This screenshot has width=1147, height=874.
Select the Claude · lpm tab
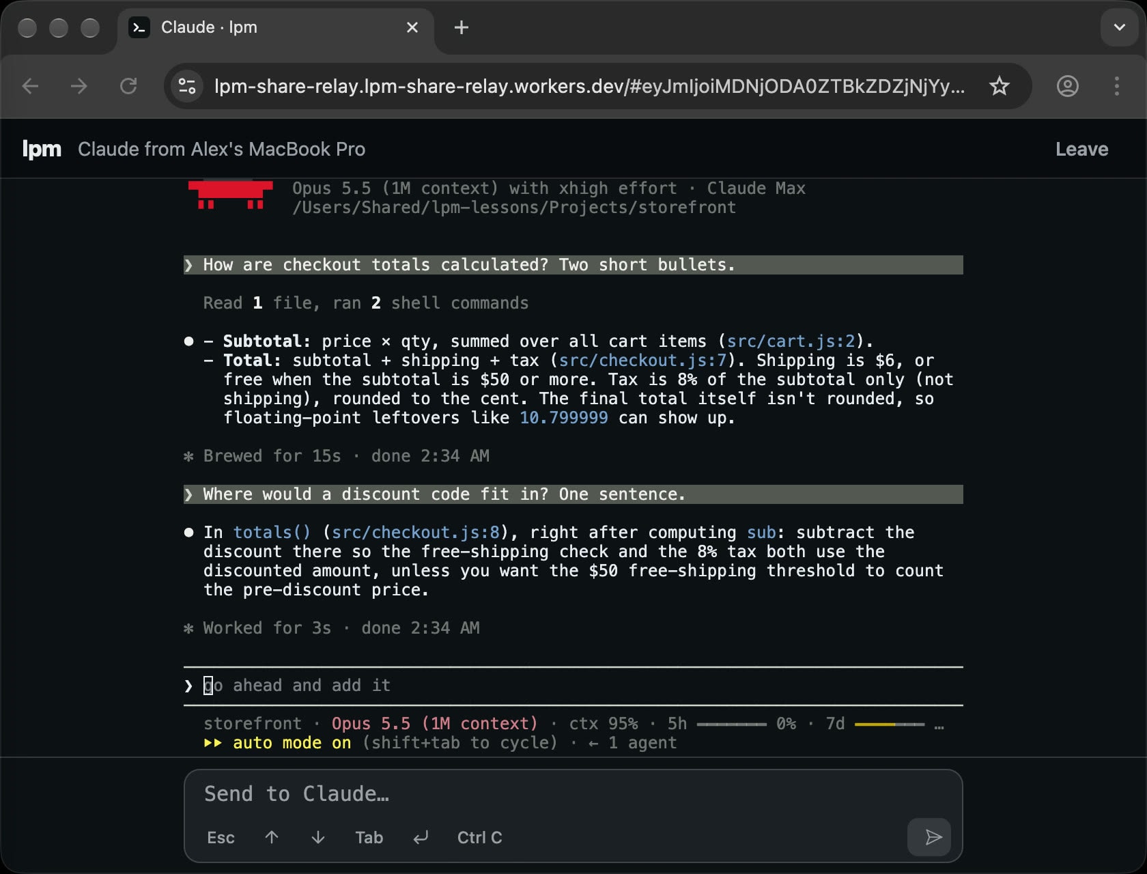pos(276,29)
